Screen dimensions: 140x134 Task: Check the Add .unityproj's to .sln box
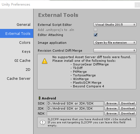tap(95, 30)
